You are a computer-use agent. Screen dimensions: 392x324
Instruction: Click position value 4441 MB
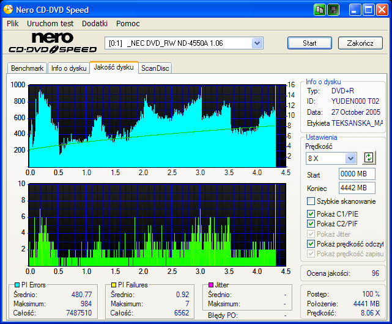(x=366, y=303)
